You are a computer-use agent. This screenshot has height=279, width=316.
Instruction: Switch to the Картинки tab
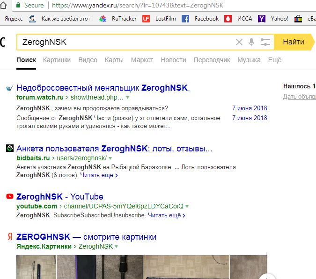(x=57, y=60)
